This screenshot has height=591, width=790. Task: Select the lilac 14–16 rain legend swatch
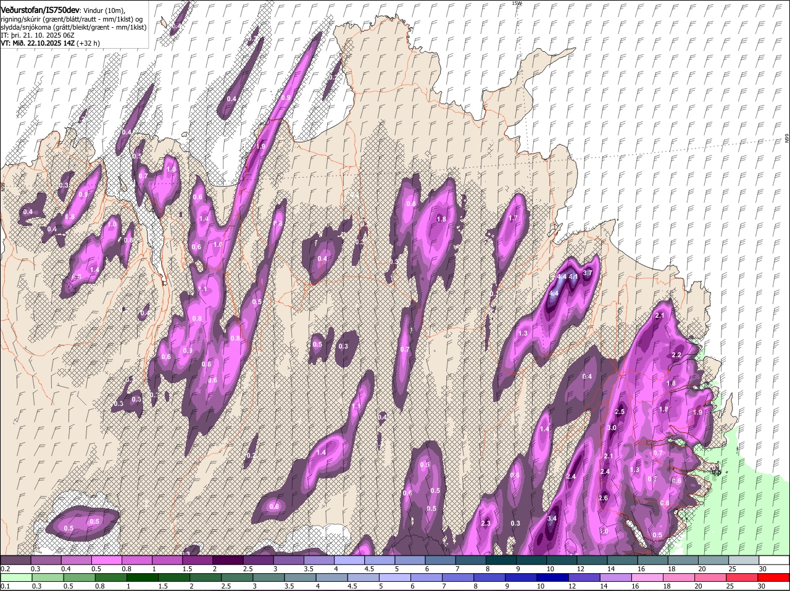(x=617, y=577)
